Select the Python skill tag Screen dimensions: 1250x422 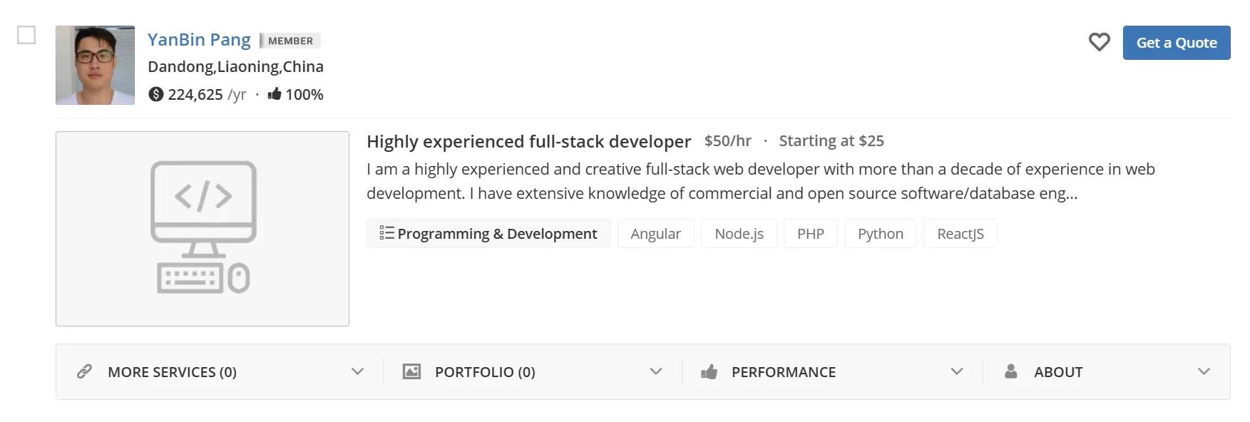tap(880, 233)
